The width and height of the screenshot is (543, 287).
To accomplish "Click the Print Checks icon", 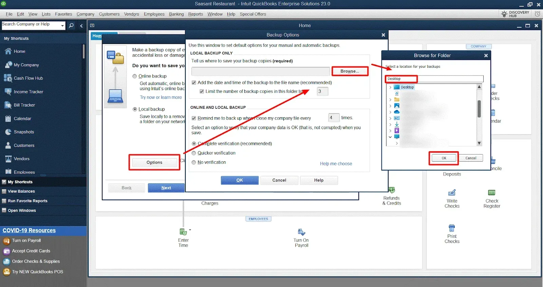I will (452, 228).
